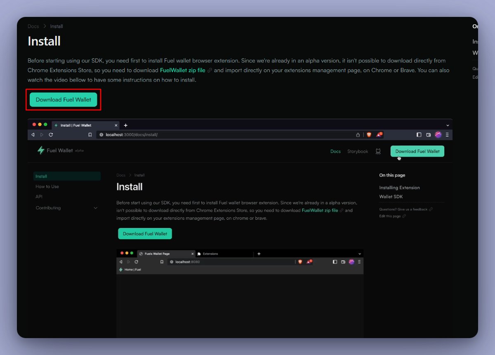Open the browser side panel icon
Image resolution: width=495 pixels, height=355 pixels.
coord(419,134)
